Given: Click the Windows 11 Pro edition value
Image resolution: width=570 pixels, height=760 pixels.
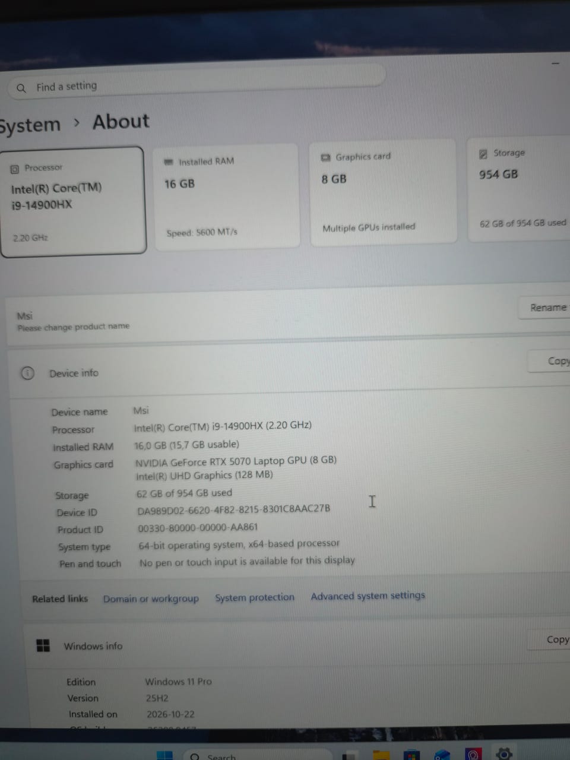Looking at the screenshot, I should pos(179,682).
